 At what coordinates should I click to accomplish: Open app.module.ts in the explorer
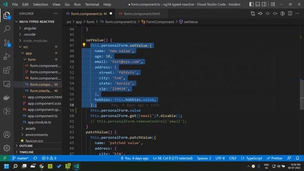click(x=39, y=122)
